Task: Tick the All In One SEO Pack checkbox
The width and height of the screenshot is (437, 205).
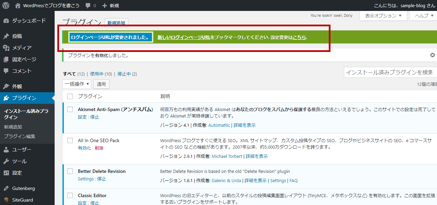Action: [70, 140]
